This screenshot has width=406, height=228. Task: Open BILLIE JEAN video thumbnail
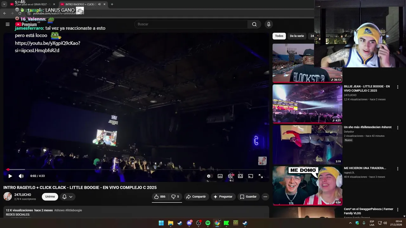point(307,104)
